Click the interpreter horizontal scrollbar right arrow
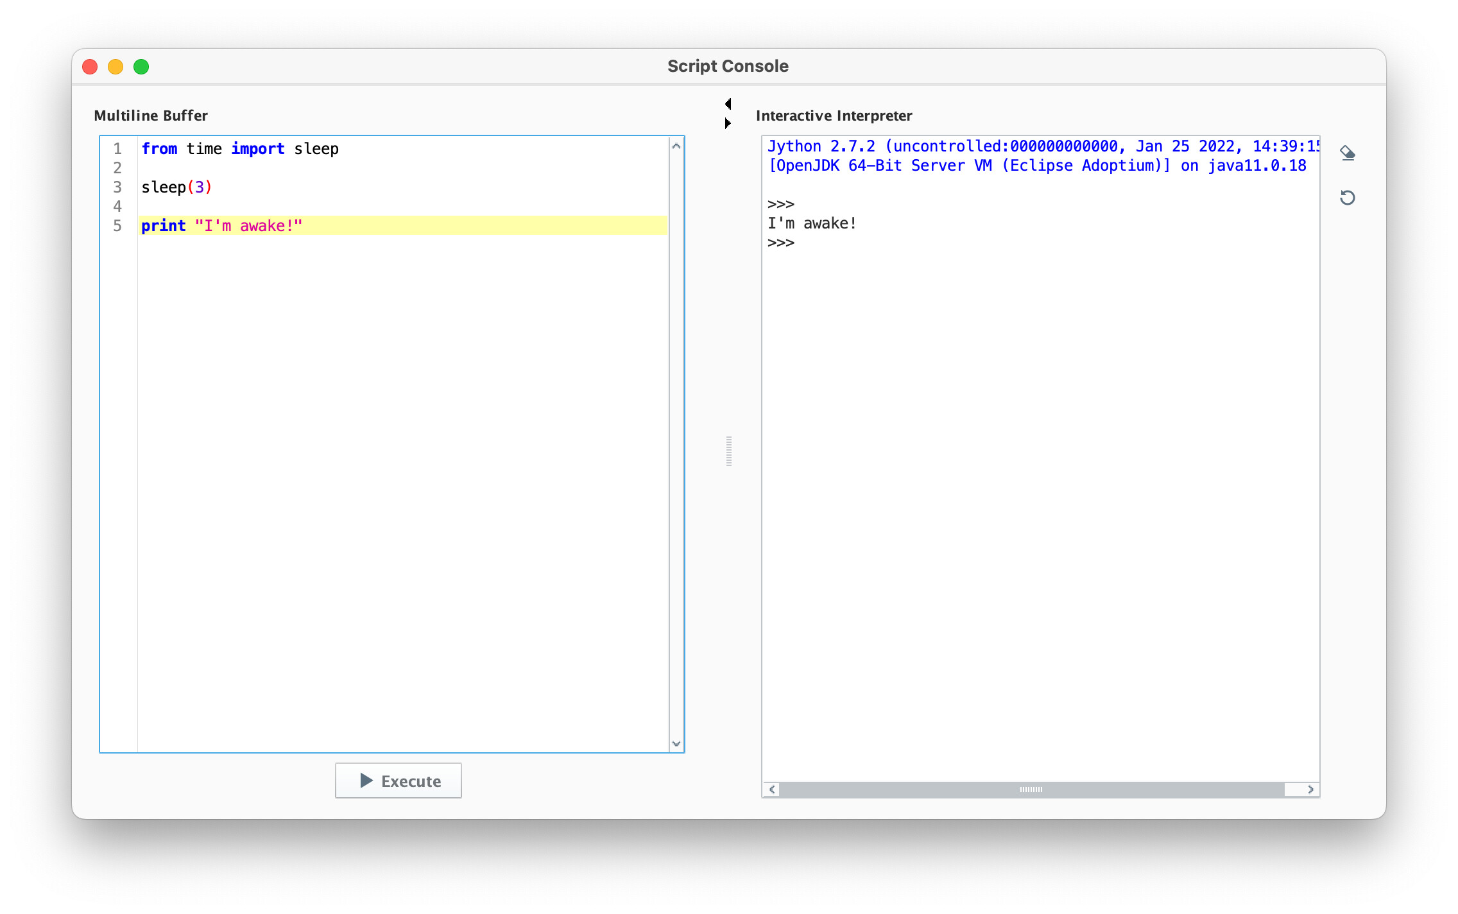Viewport: 1458px width, 914px height. (x=1310, y=789)
